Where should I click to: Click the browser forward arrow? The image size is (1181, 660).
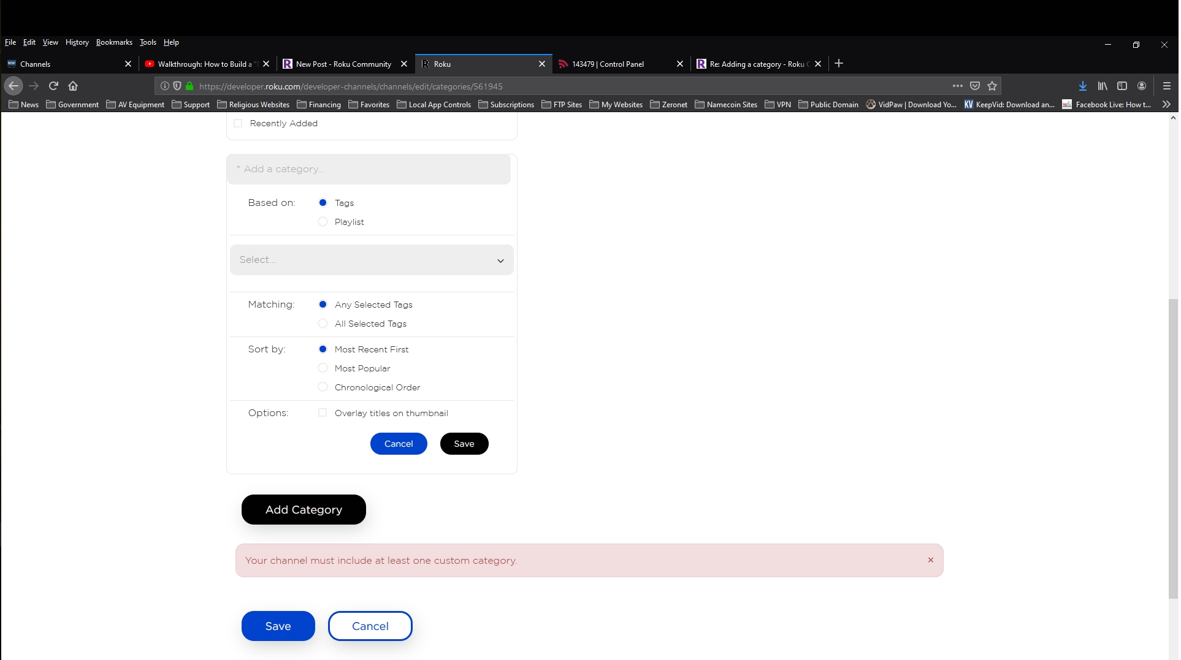click(34, 86)
